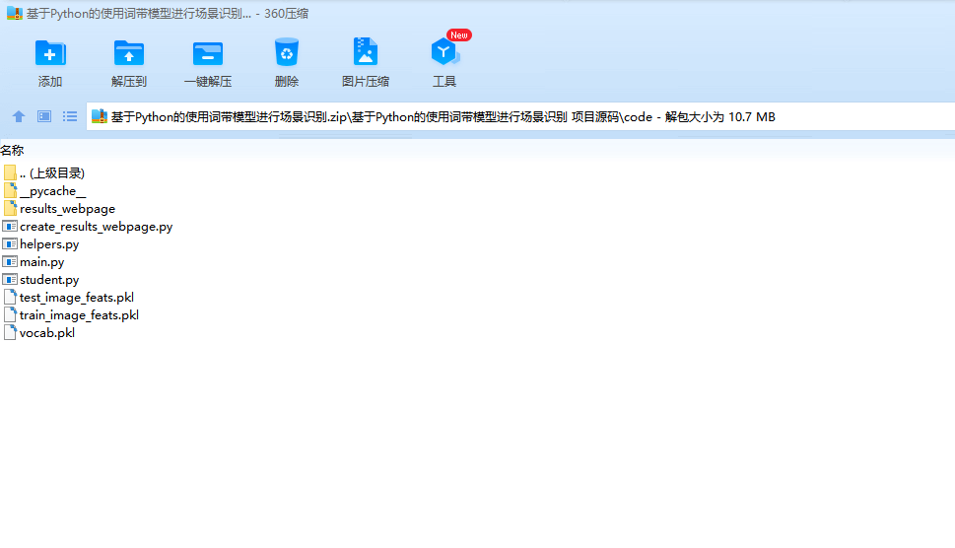Click the 名称 column header

coord(12,150)
